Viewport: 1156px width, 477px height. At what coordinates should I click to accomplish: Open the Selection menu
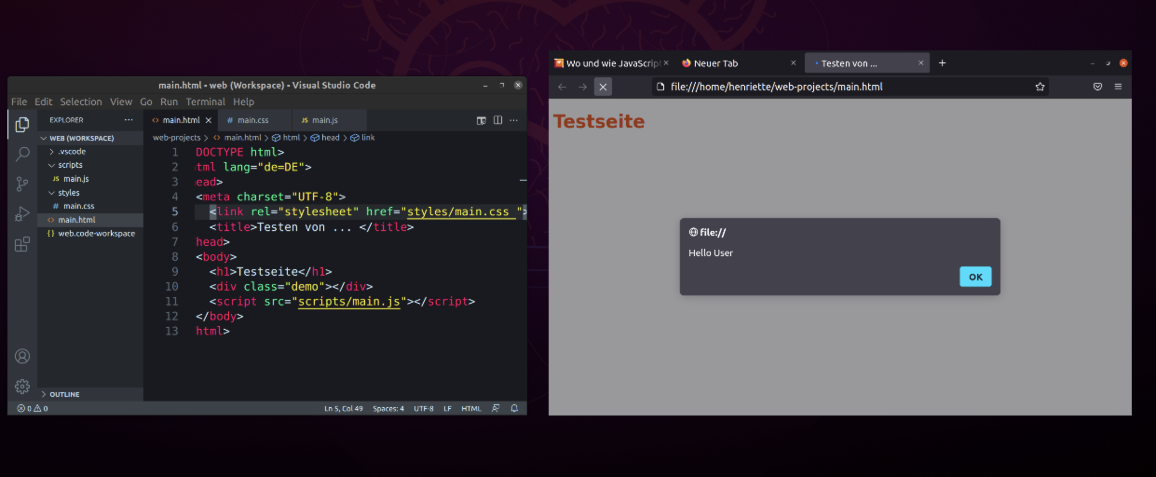tap(81, 102)
